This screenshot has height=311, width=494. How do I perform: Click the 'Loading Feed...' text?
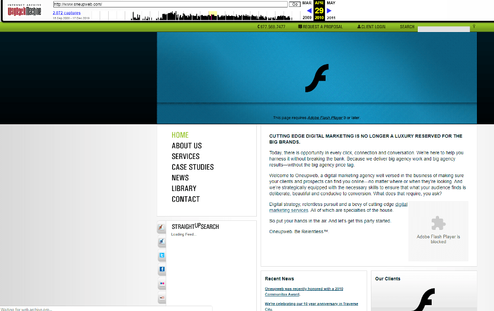tap(184, 234)
